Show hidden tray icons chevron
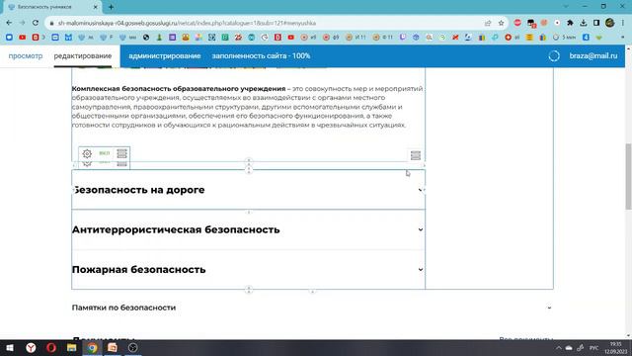The image size is (632, 356). [x=558, y=347]
